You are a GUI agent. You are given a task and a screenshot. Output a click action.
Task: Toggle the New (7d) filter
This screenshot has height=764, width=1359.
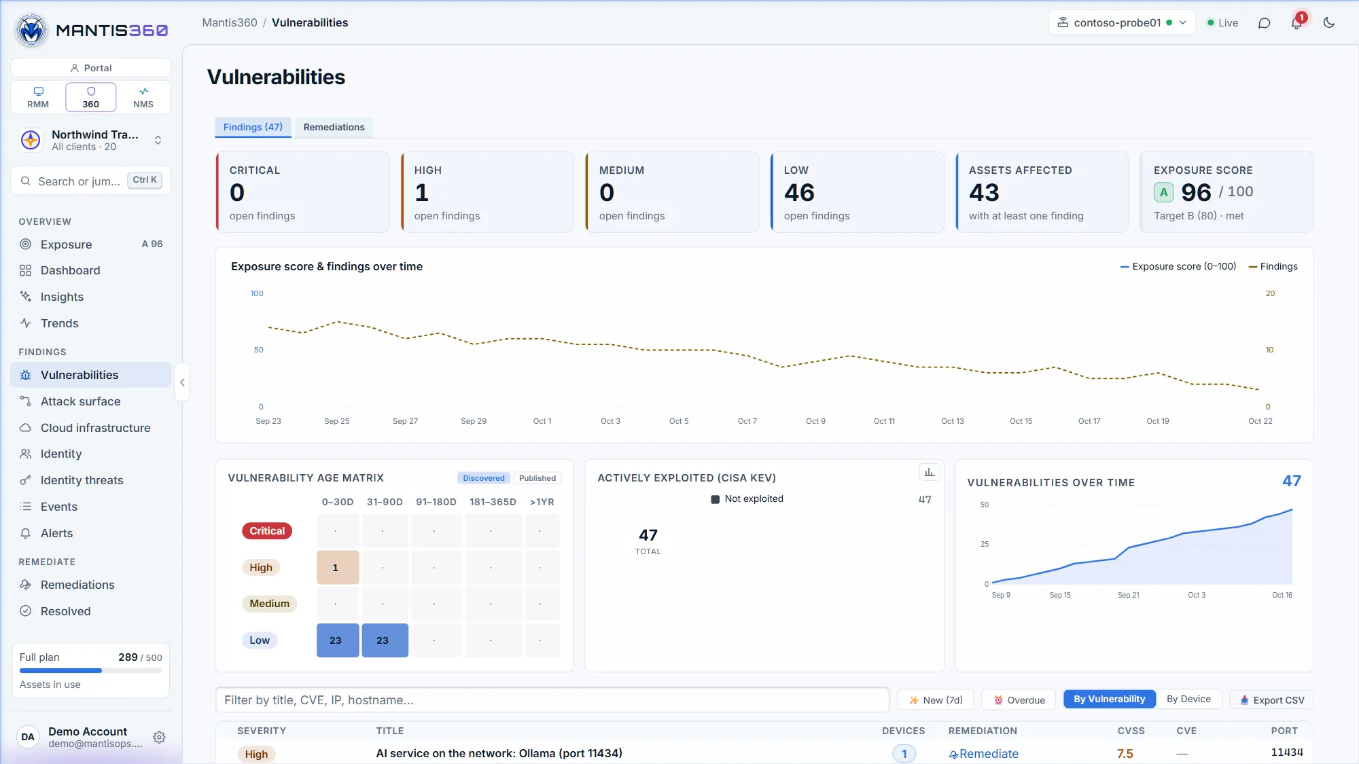coord(936,699)
